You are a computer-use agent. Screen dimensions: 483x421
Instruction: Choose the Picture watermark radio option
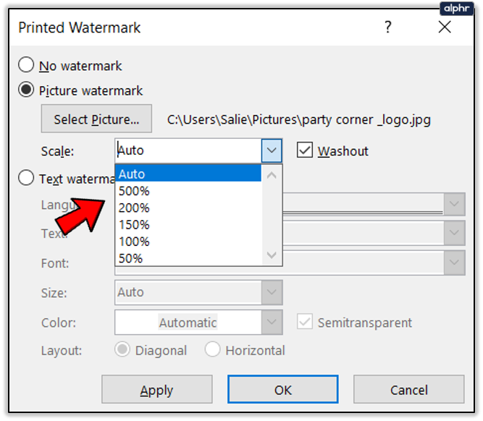pyautogui.click(x=26, y=90)
